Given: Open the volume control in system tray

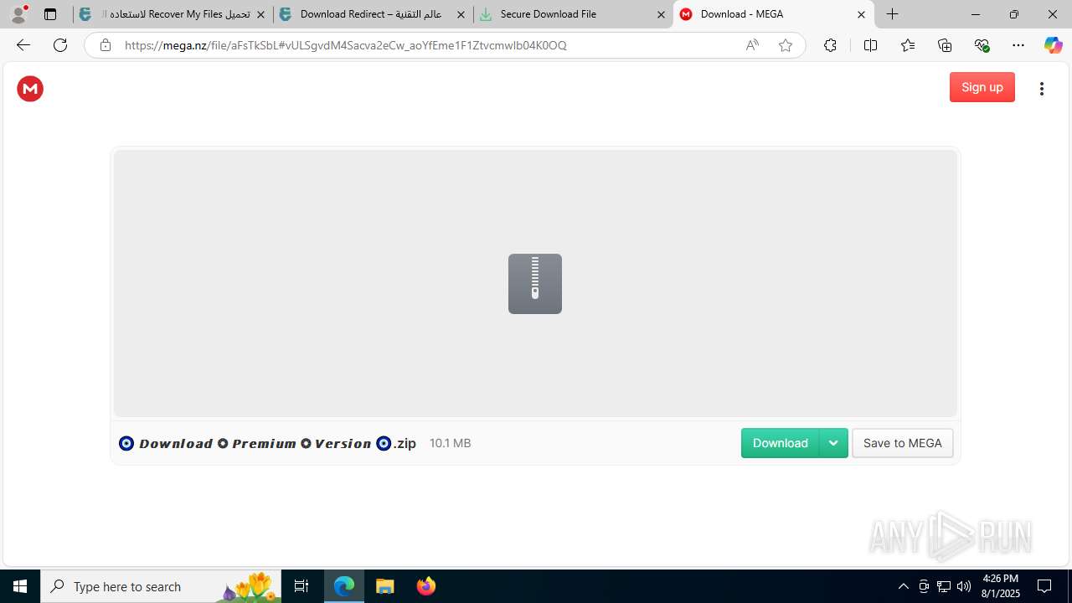Looking at the screenshot, I should click(964, 586).
